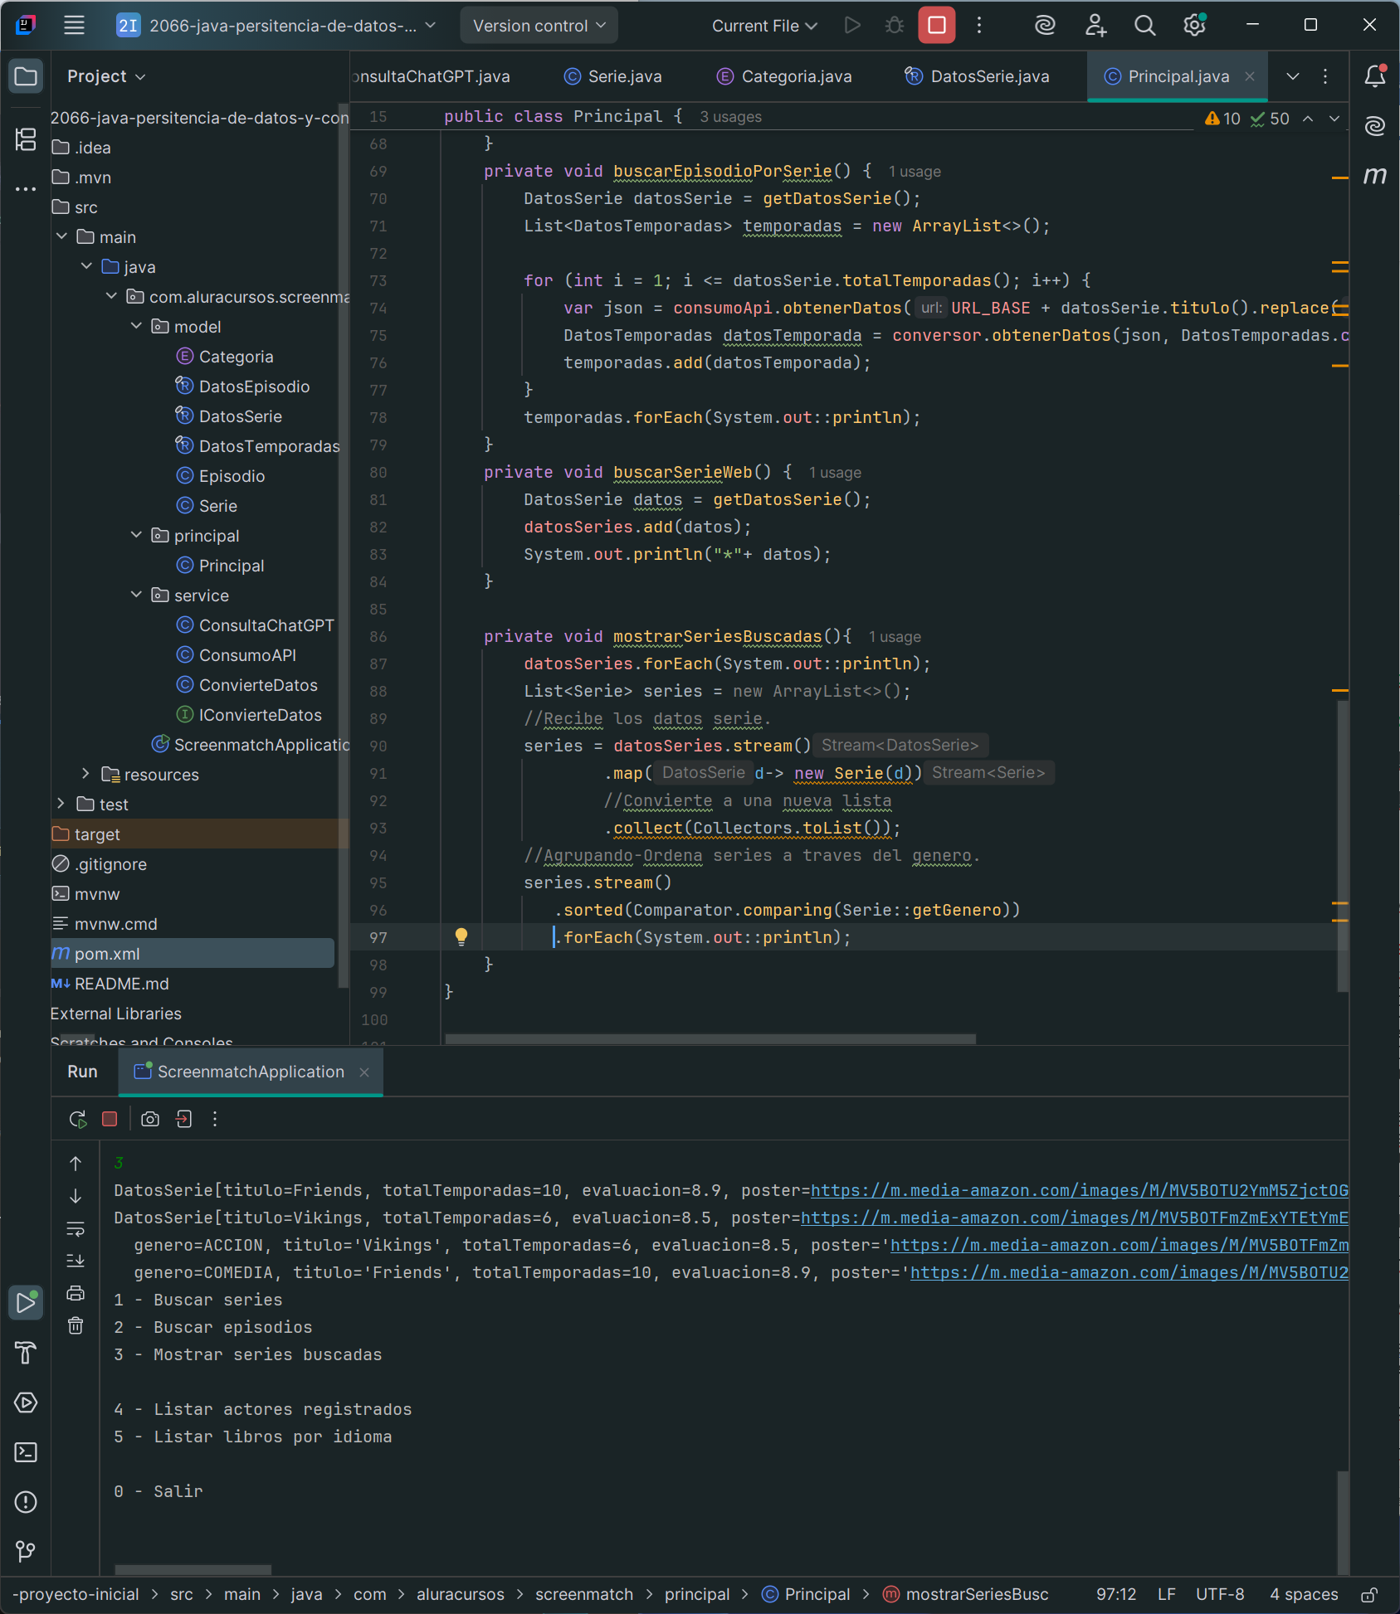Toggle soft-wrap in console
The image size is (1400, 1614).
point(76,1228)
